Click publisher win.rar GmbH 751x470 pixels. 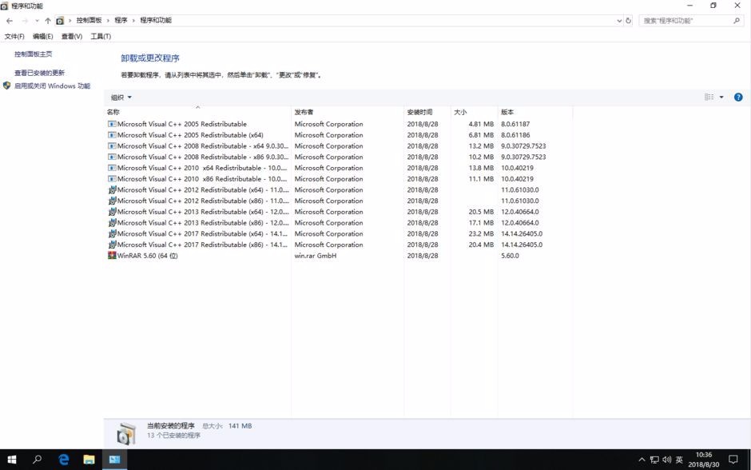[315, 256]
